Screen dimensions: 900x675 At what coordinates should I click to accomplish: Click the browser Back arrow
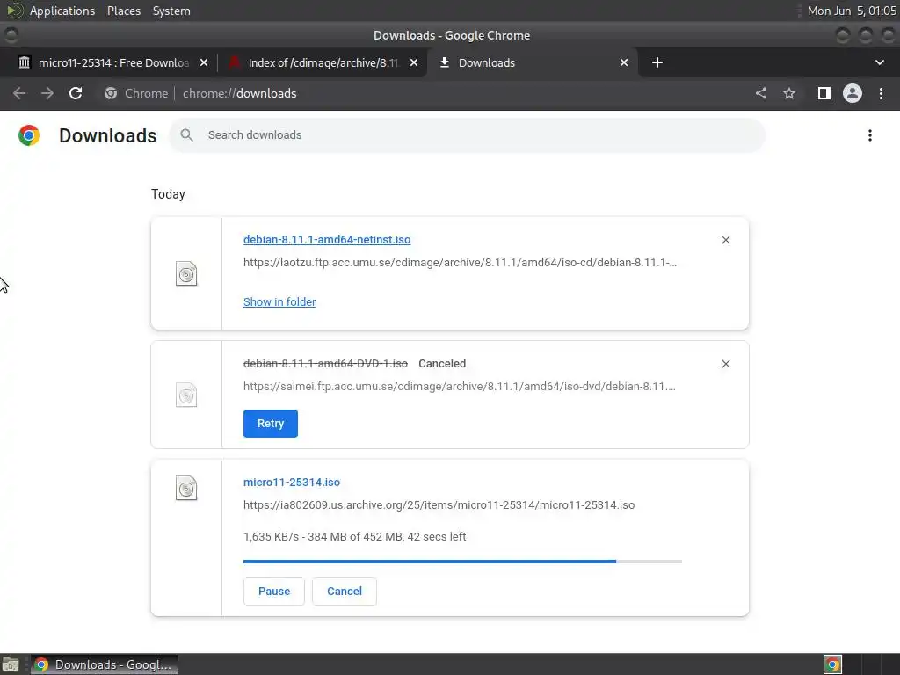pyautogui.click(x=19, y=93)
